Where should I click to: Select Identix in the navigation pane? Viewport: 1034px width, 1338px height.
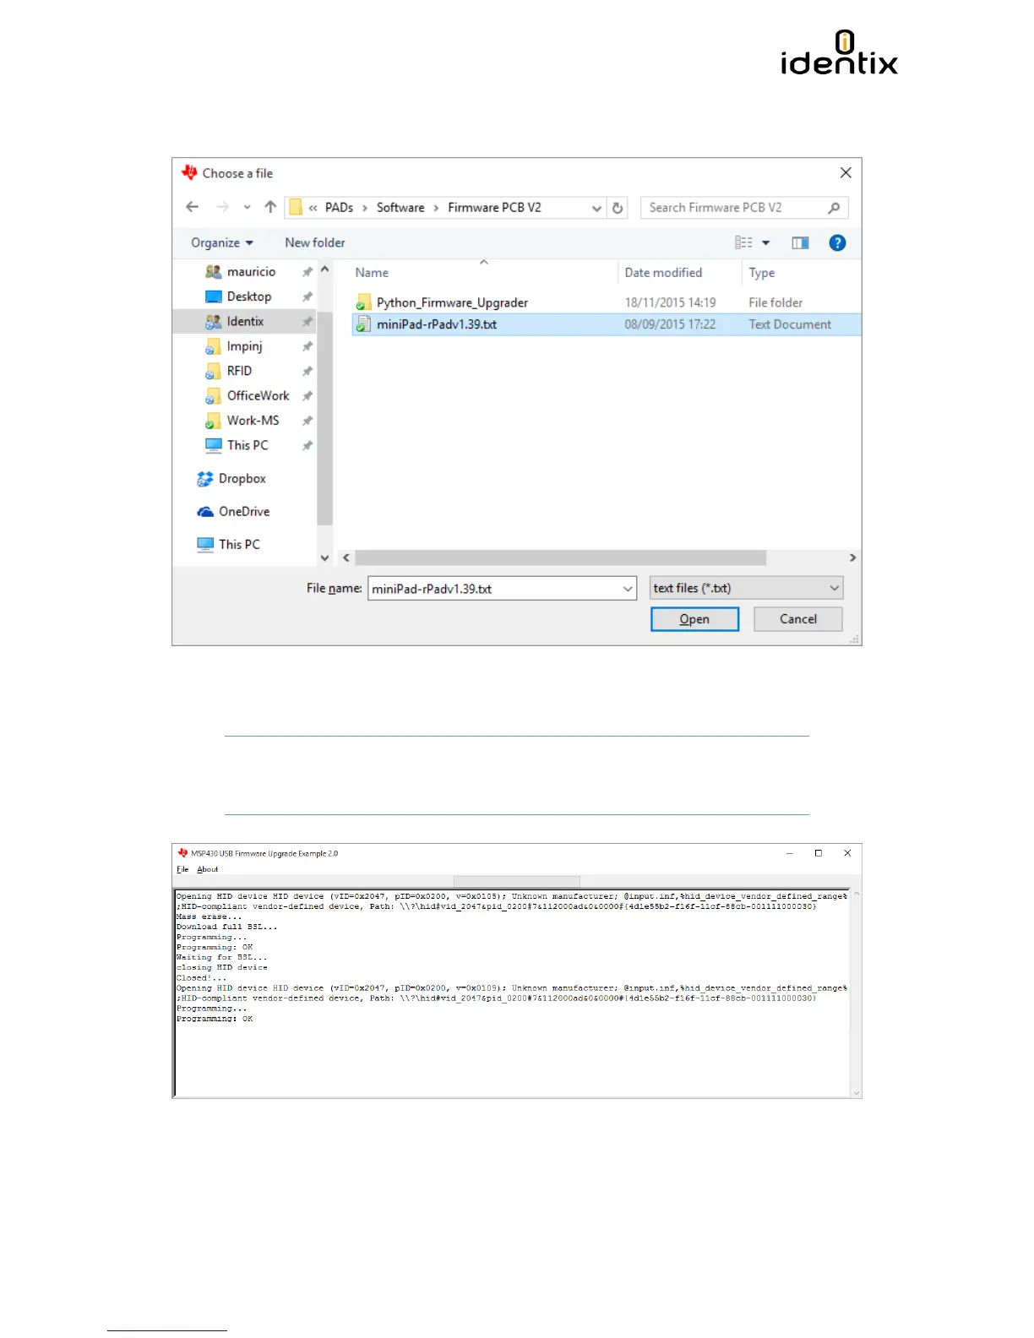(244, 321)
